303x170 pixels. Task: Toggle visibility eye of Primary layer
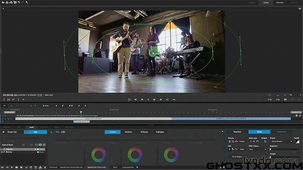pyautogui.click(x=2, y=152)
